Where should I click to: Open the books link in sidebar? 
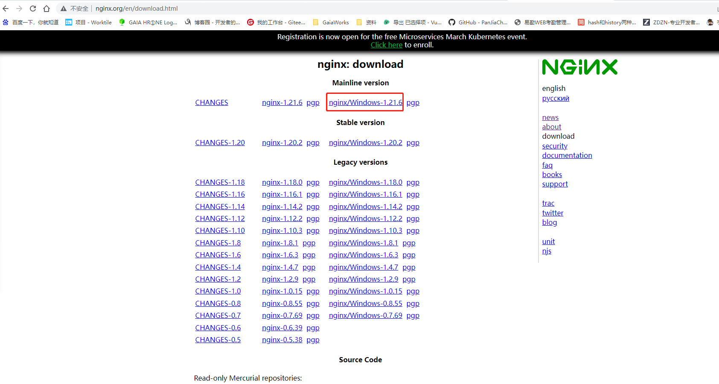tap(552, 175)
